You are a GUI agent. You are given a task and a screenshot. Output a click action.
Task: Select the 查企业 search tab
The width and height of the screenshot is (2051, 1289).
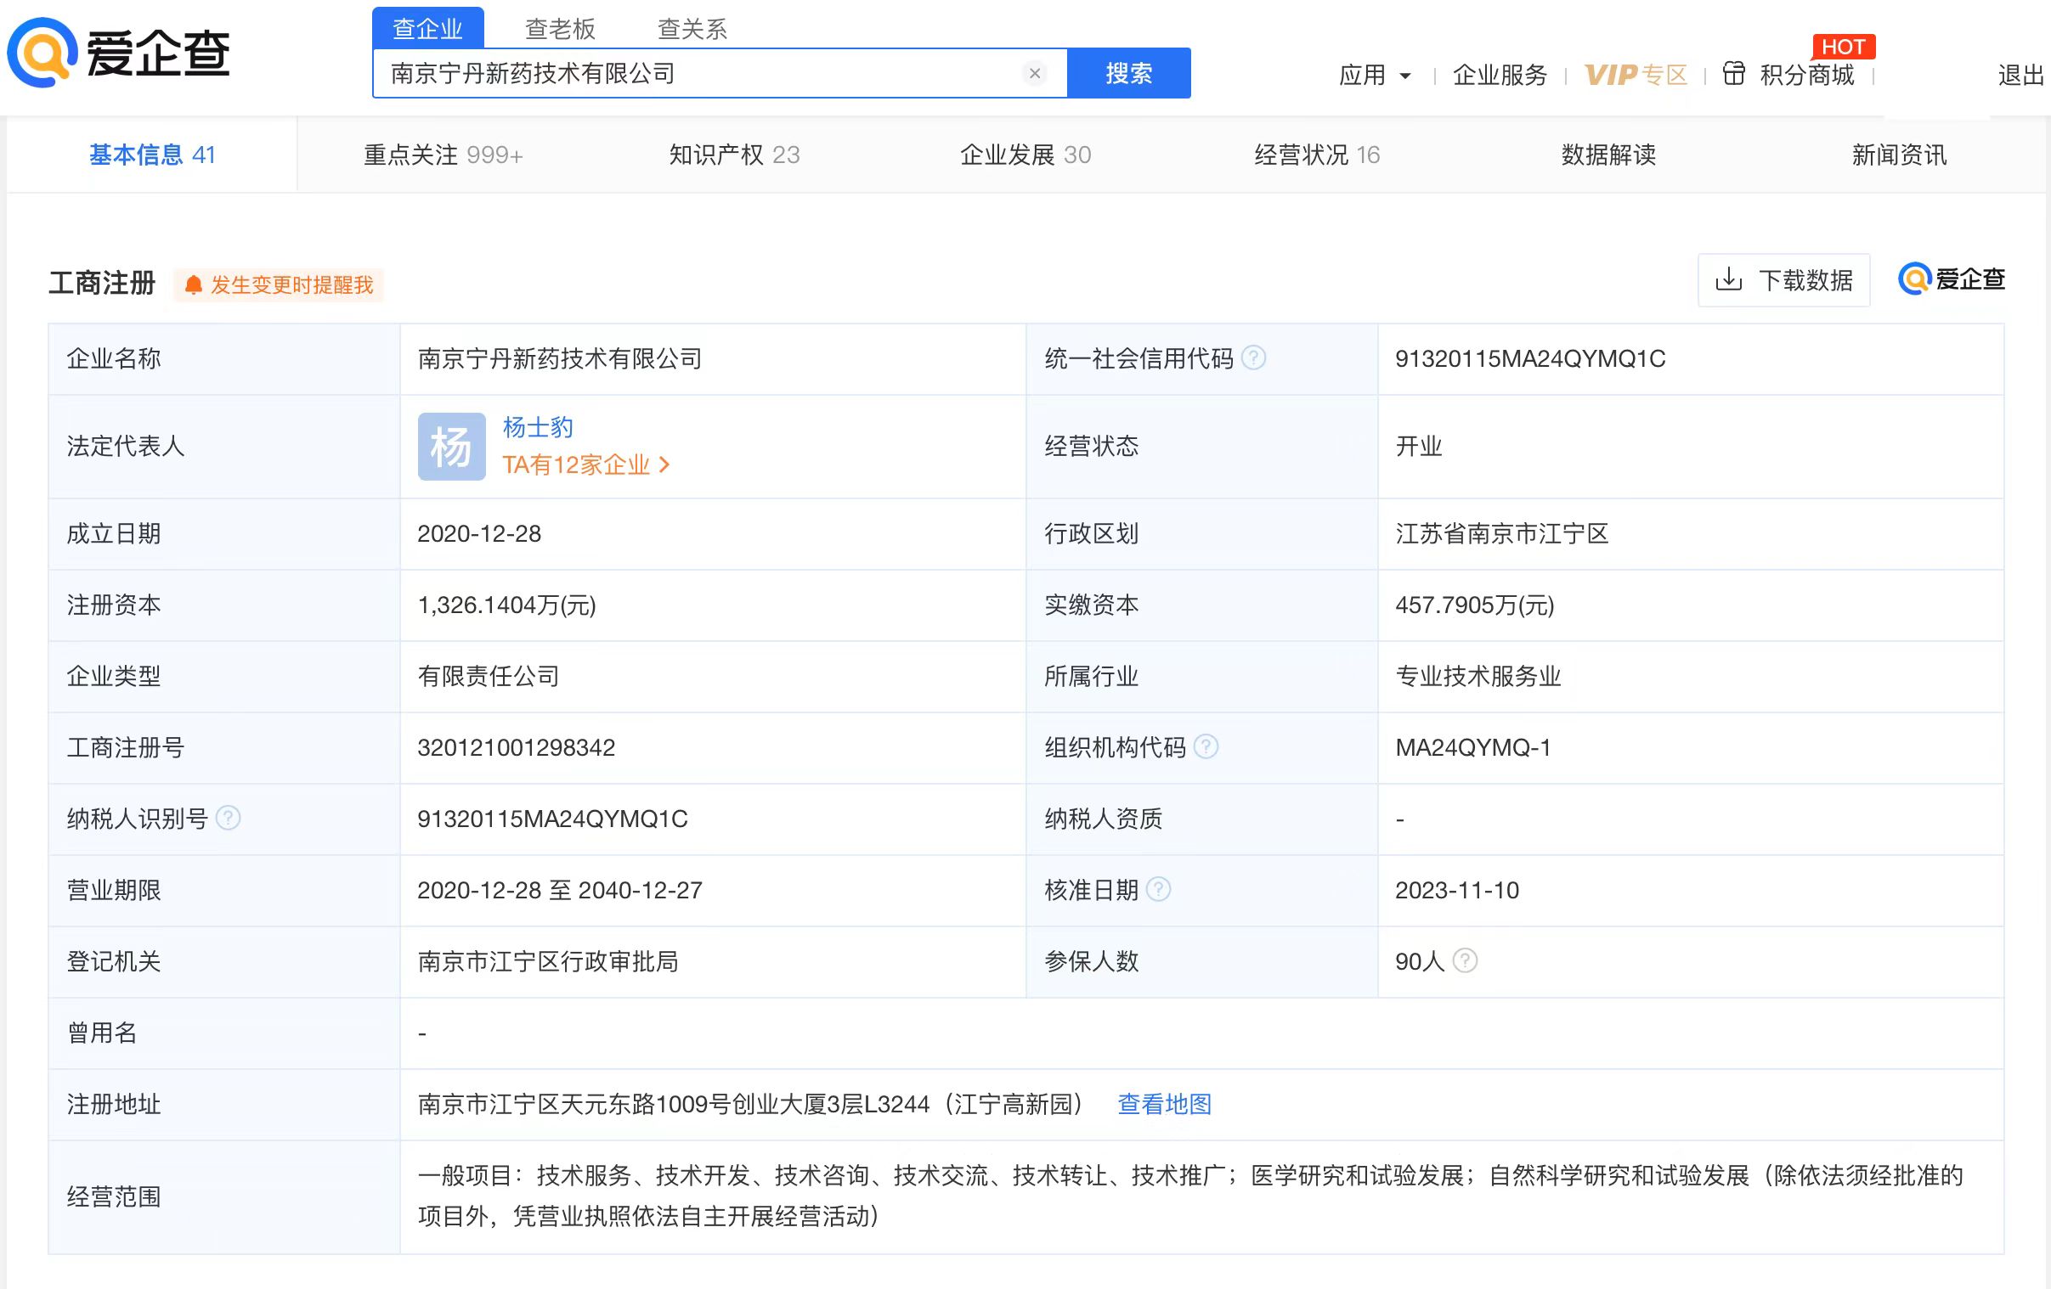428,28
